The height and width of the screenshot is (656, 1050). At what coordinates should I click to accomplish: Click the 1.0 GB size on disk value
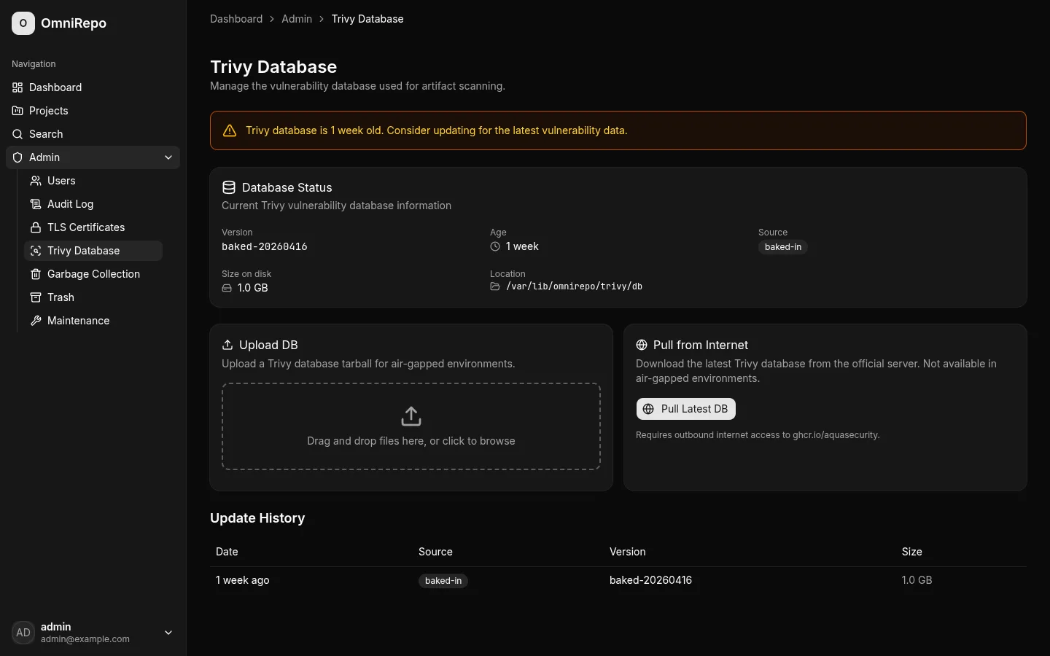pos(253,288)
